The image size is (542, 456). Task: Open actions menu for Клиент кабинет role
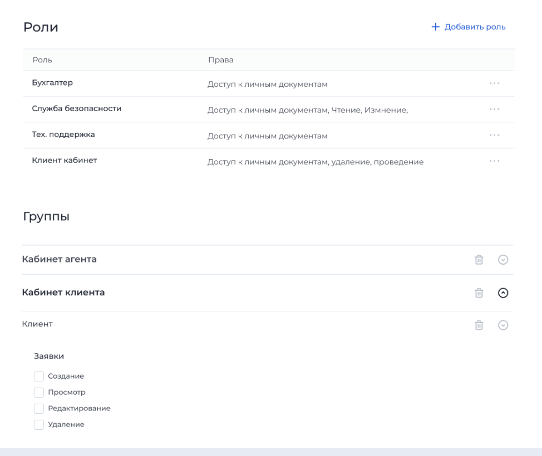[494, 161]
